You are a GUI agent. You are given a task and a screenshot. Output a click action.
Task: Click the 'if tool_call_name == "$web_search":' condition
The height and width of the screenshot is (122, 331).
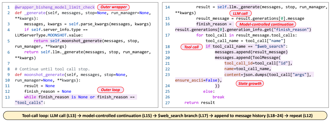point(247,46)
